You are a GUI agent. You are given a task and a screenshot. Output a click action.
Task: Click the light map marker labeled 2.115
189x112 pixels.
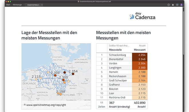[x=36, y=79]
